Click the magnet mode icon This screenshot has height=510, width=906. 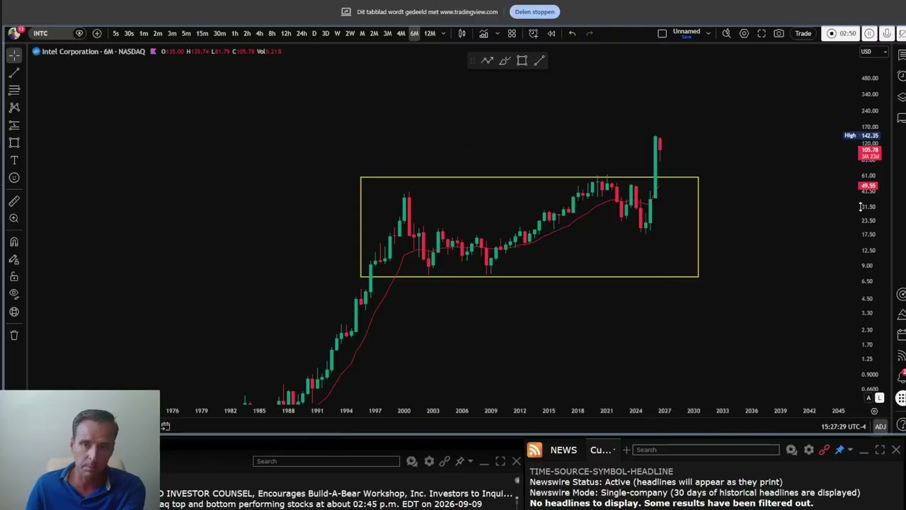tap(14, 242)
